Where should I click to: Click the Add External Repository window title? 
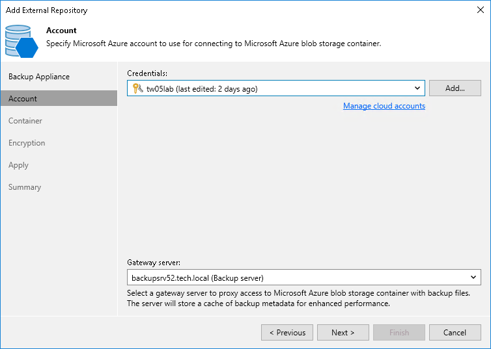tap(47, 10)
